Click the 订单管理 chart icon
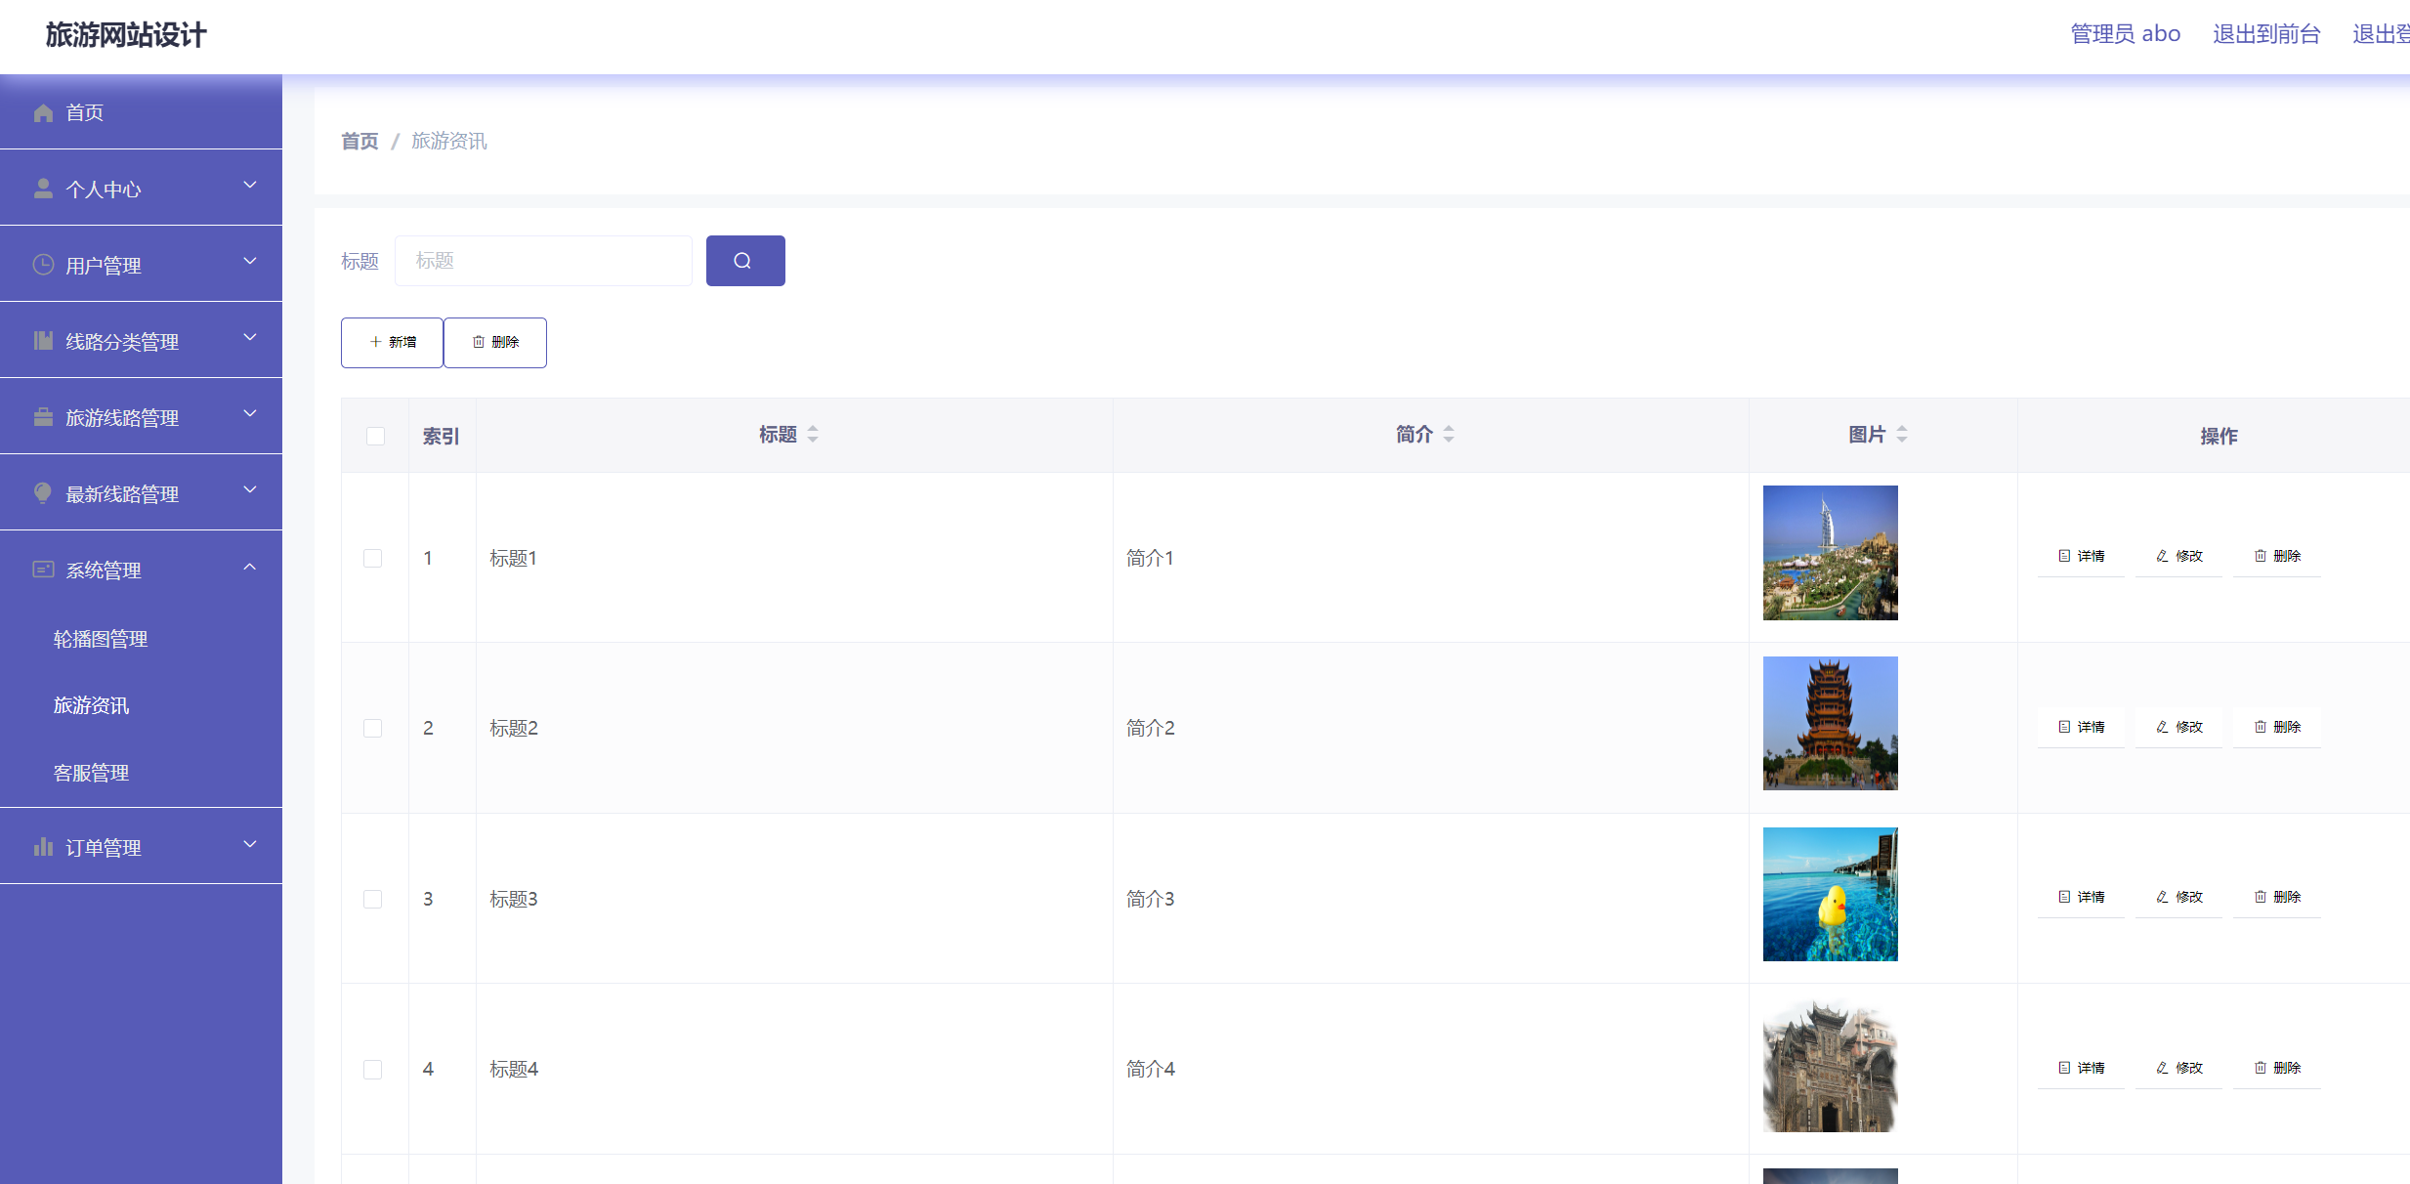Screen dimensions: 2410x1184 pyautogui.click(x=43, y=846)
